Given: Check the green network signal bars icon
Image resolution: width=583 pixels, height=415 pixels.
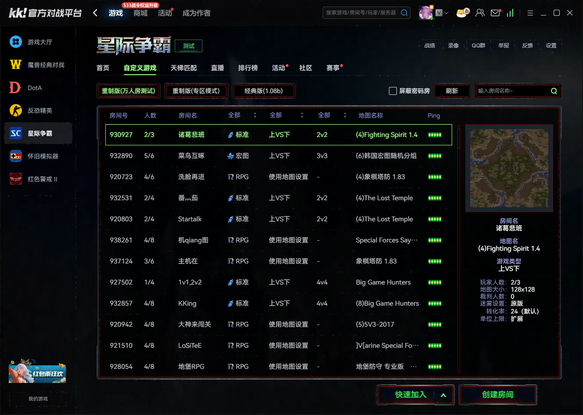Looking at the screenshot, I should 510,13.
